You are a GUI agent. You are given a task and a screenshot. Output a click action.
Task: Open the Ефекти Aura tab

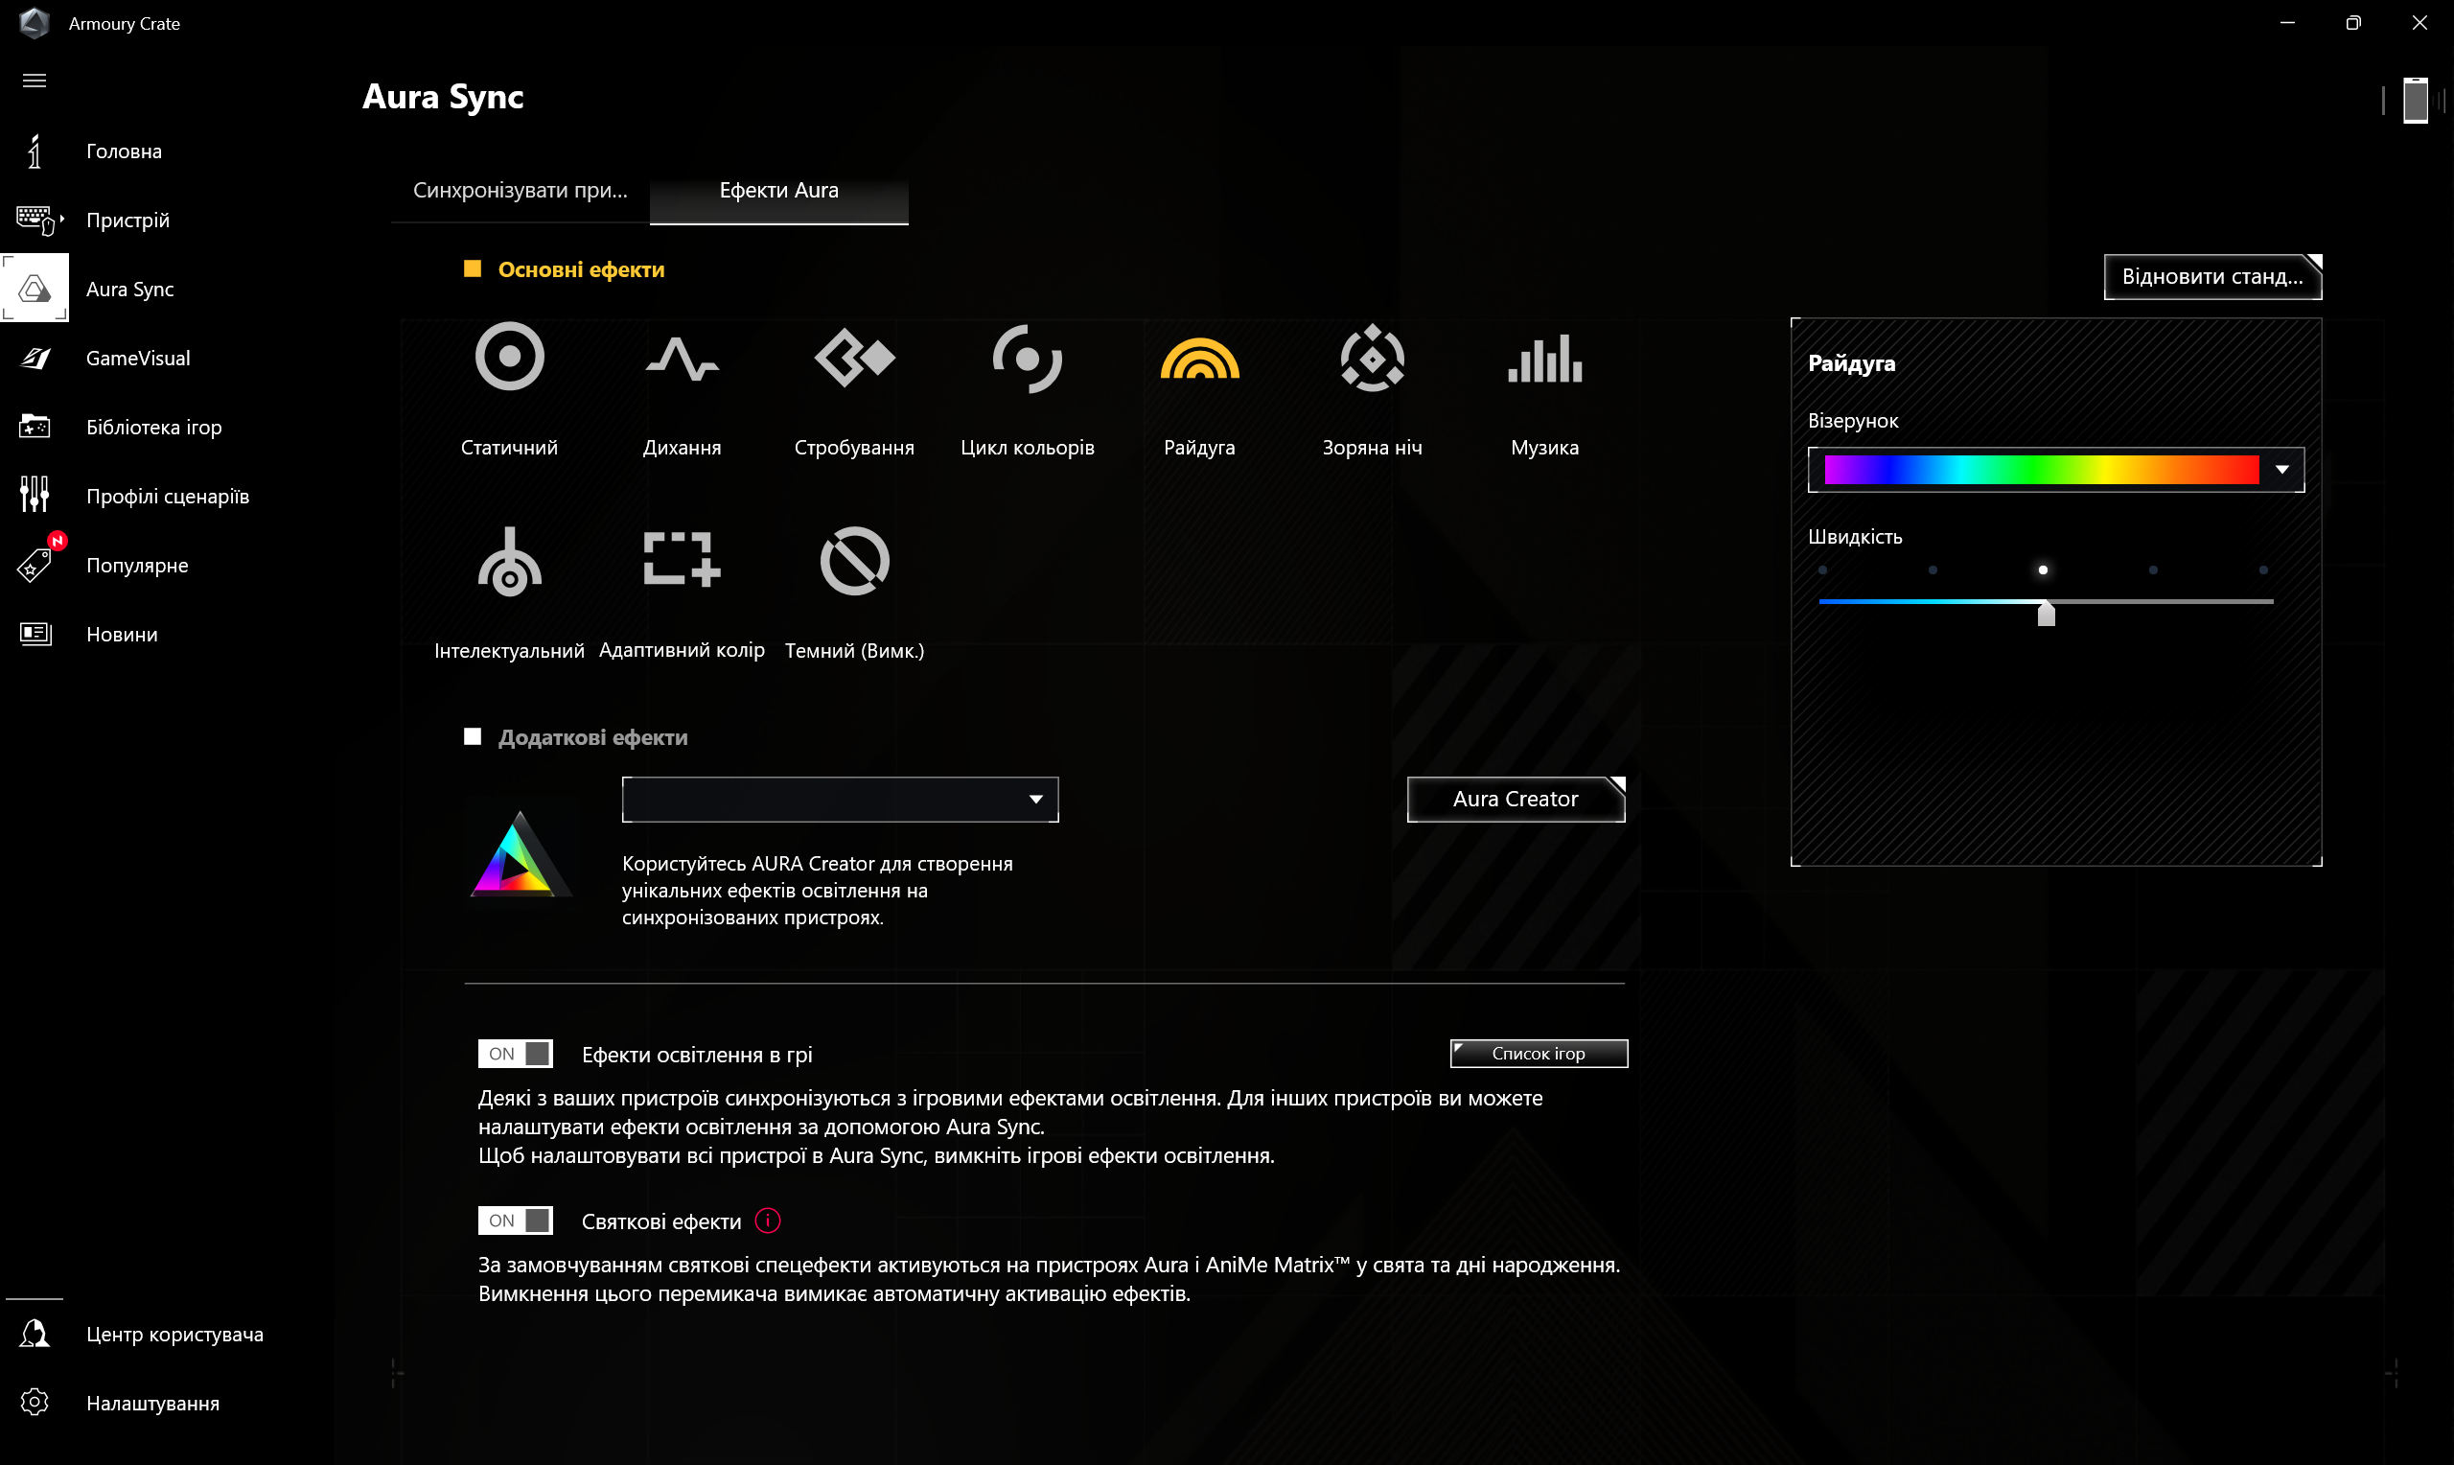778,191
